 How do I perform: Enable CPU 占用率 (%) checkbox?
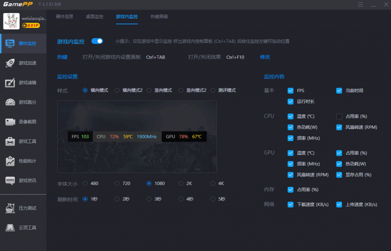339,116
